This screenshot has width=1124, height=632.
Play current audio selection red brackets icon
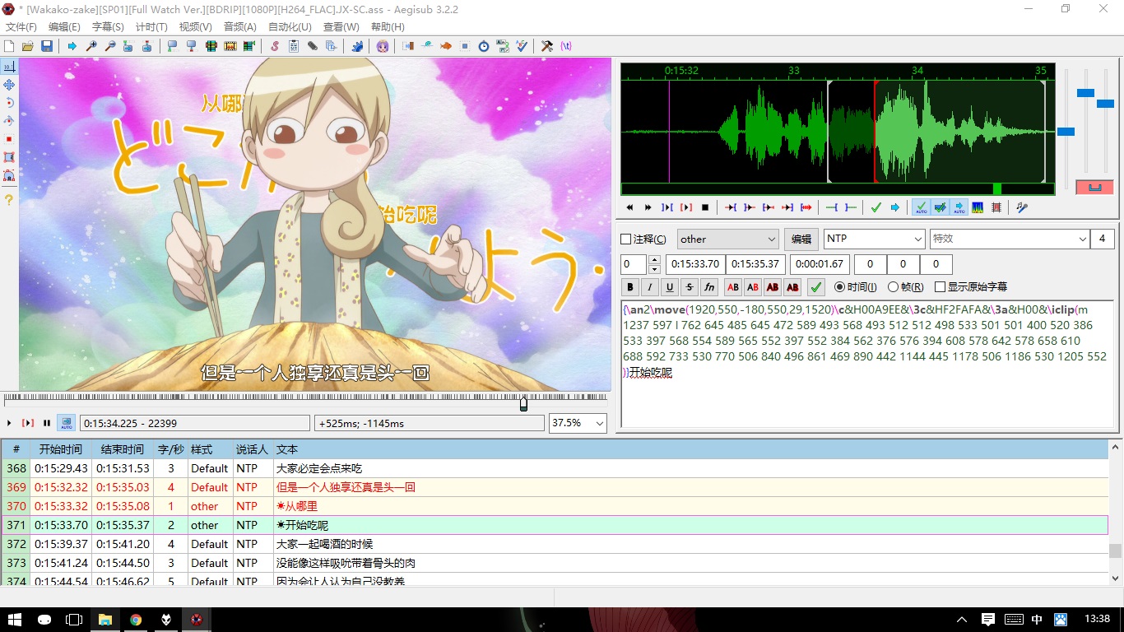[x=685, y=207]
